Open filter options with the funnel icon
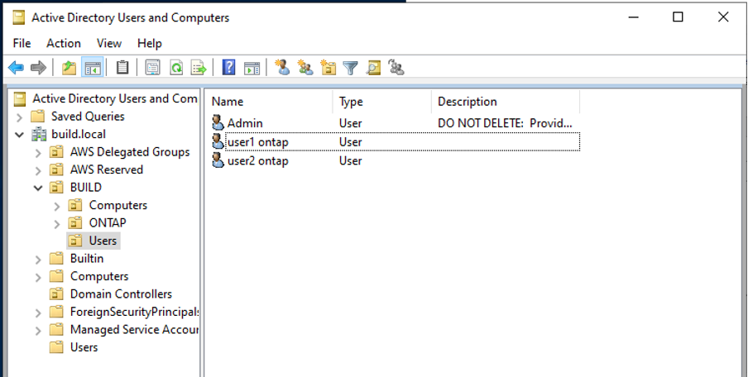 [351, 68]
